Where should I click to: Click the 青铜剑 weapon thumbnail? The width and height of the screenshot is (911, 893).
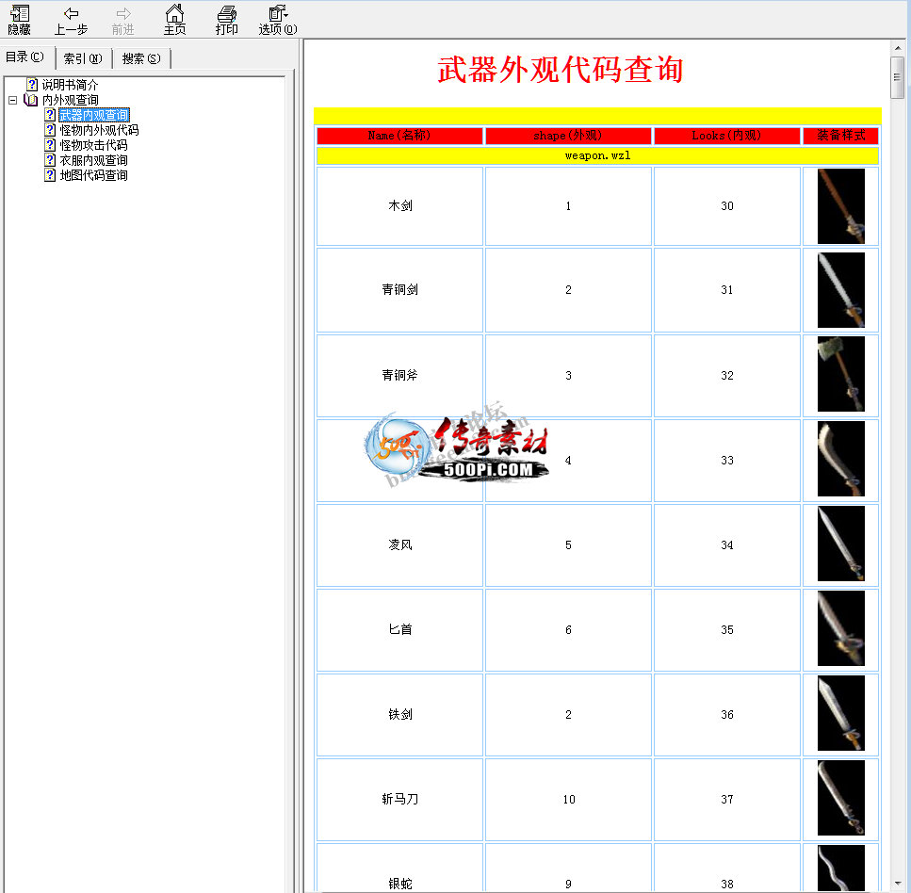click(x=840, y=290)
